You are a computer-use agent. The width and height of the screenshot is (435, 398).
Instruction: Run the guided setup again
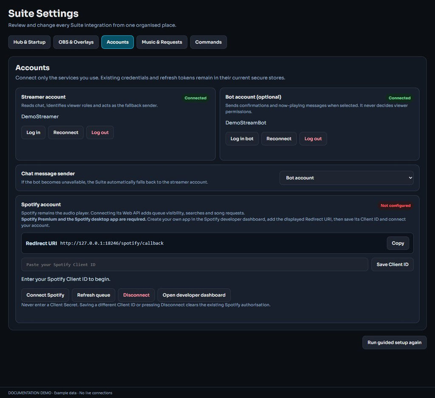[x=394, y=342]
